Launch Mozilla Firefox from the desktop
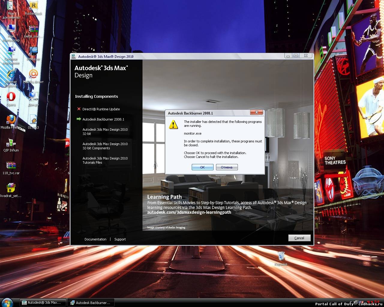 [11, 122]
